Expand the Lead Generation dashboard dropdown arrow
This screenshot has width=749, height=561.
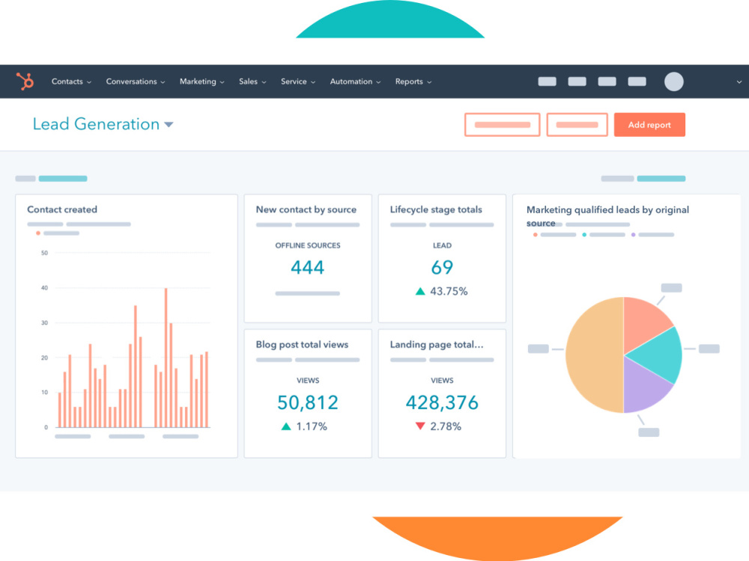click(169, 124)
